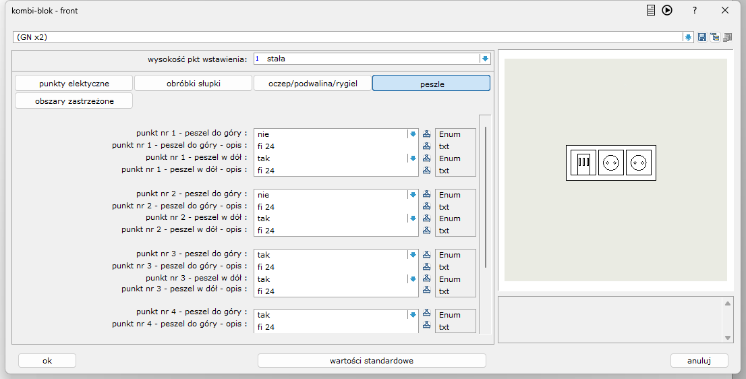Click the socket symbol thumbnail in preview

tap(611, 163)
